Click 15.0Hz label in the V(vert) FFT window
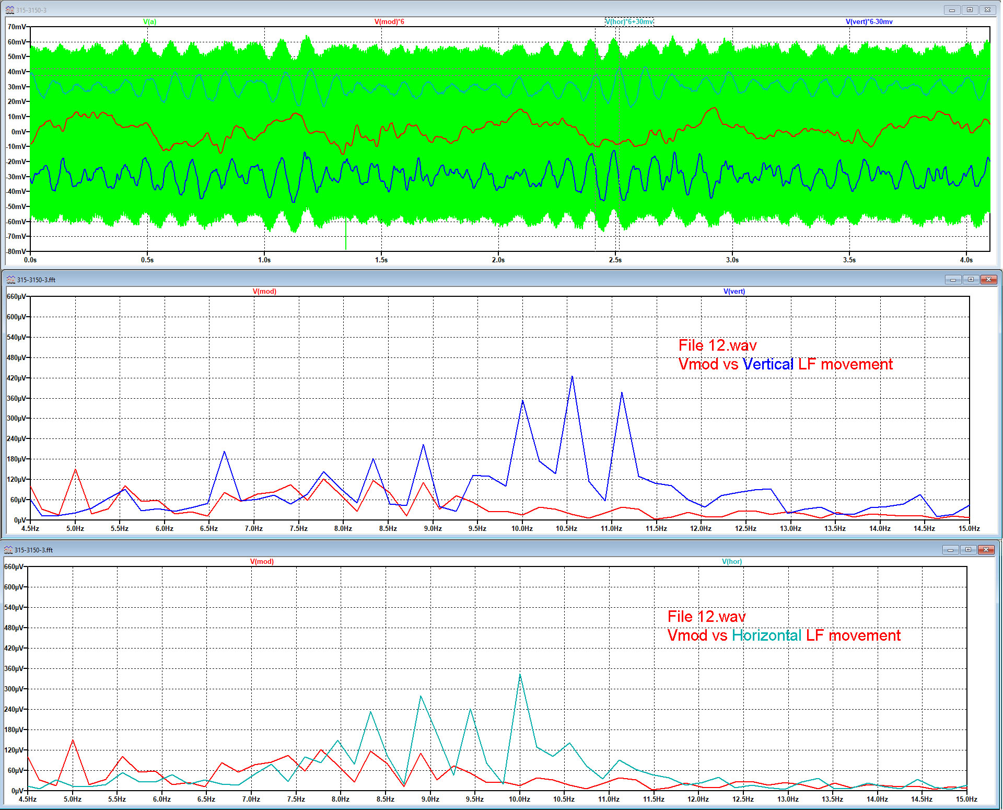 [x=969, y=529]
